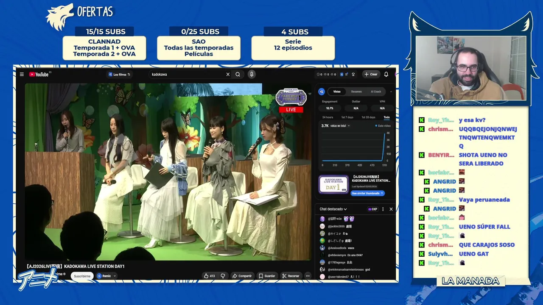Clear the kadokawa search text
Viewport: 543px width, 305px height.
click(x=228, y=74)
